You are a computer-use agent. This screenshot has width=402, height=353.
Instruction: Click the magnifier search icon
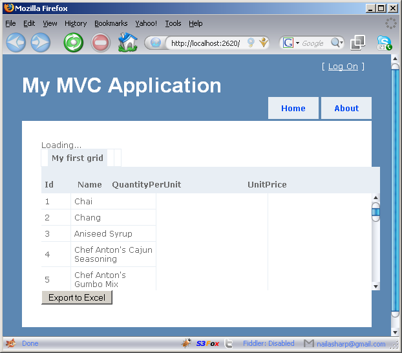point(335,43)
